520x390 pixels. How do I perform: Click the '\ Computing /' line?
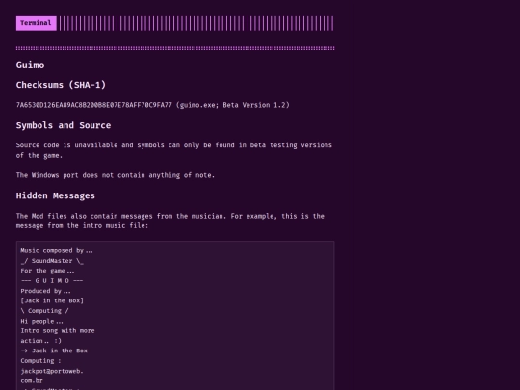click(x=44, y=311)
